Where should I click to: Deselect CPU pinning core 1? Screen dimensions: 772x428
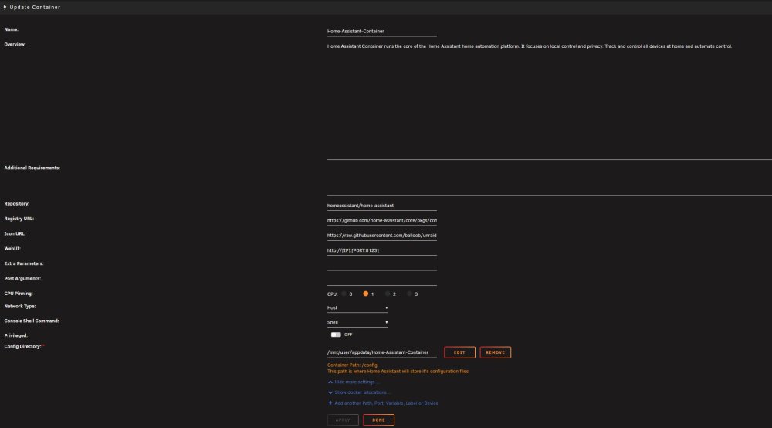365,294
